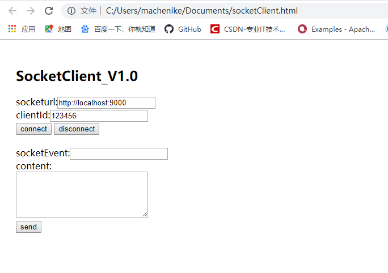
Task: Click the send button
Action: click(x=29, y=227)
